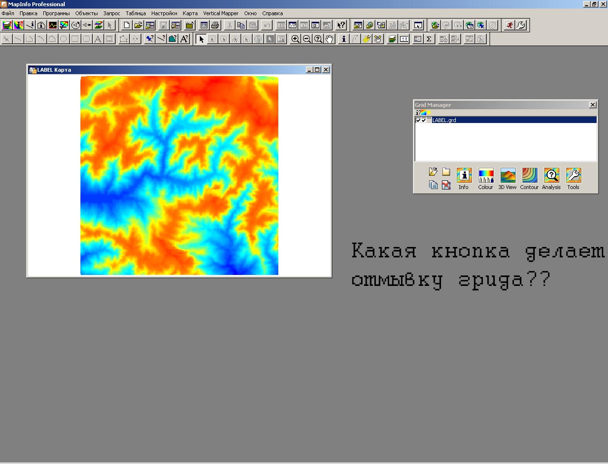
Task: Click the red X close grid icon
Action: tap(446, 185)
